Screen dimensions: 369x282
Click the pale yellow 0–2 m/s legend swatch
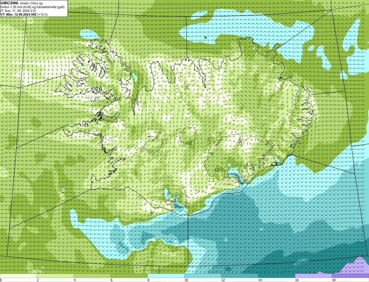18,276
